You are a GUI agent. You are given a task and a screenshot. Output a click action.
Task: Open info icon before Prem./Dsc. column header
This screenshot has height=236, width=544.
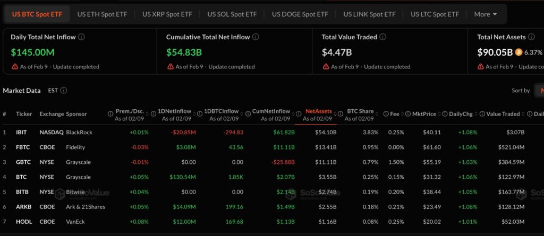110,114
